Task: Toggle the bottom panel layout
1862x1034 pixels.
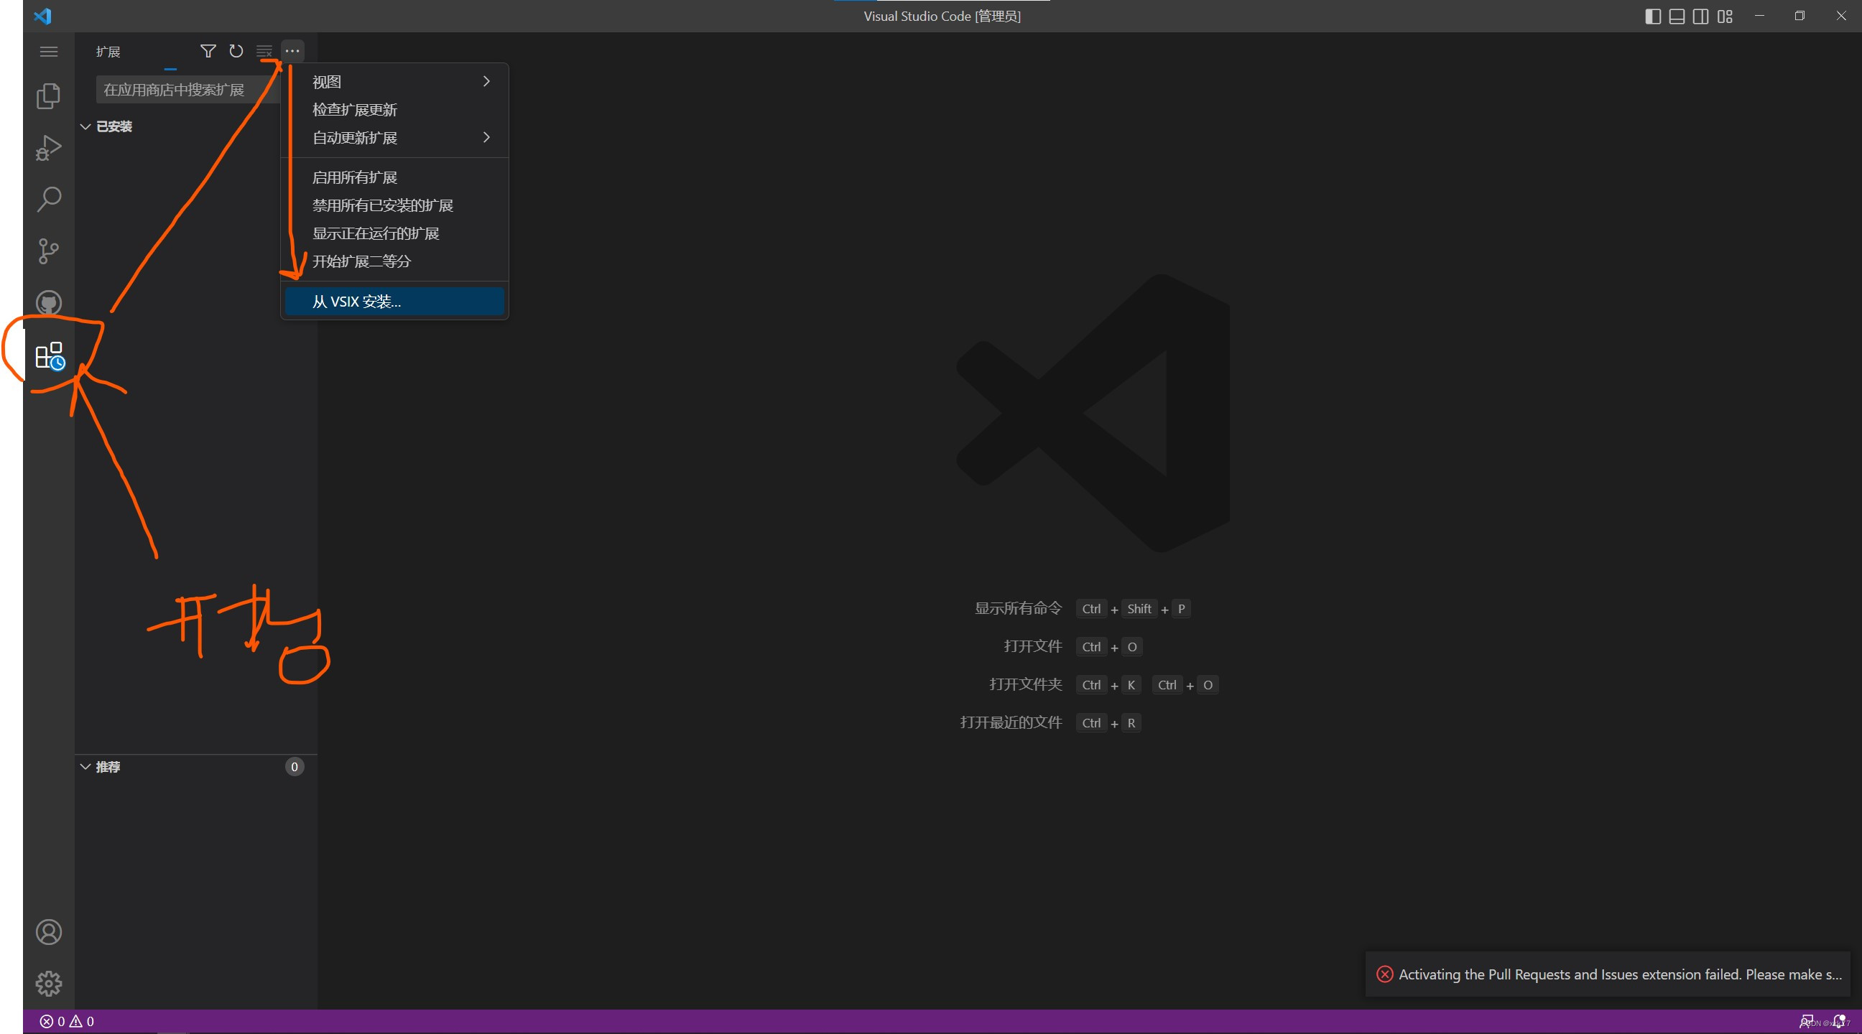Action: pos(1677,16)
